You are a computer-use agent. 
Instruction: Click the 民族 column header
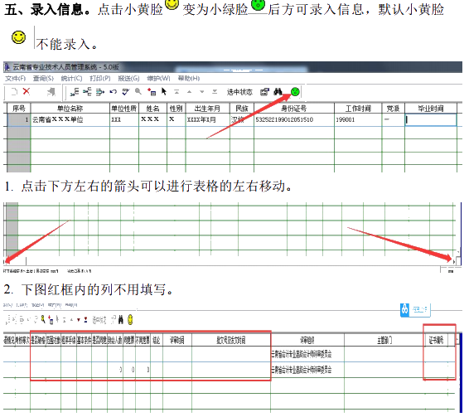(x=242, y=109)
